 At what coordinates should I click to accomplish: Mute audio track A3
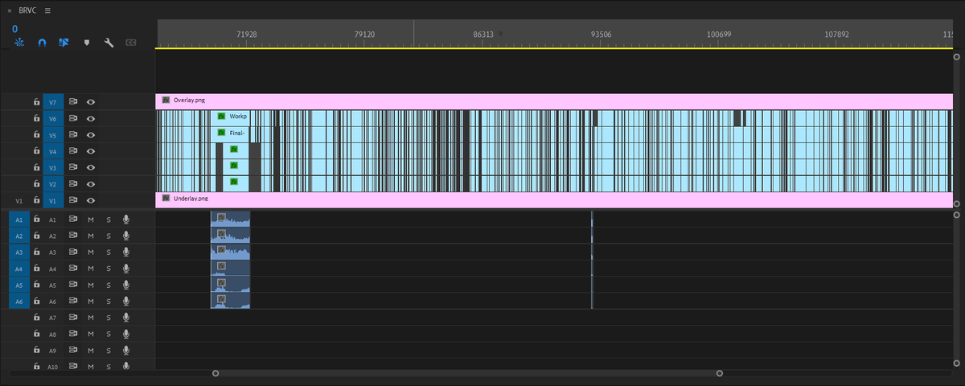[x=91, y=252]
